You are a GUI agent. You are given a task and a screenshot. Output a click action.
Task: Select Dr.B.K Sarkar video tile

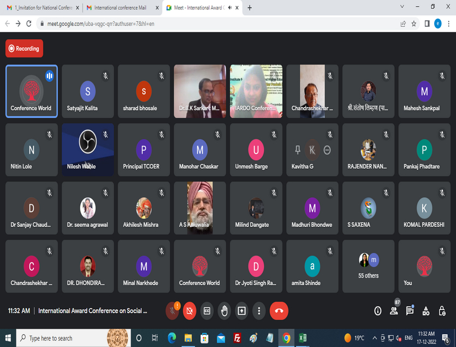[200, 91]
